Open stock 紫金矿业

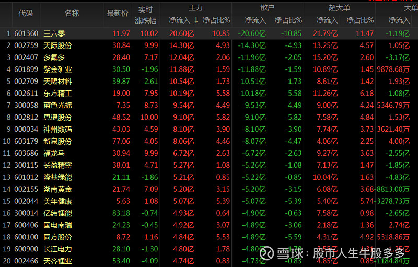[x=58, y=69]
